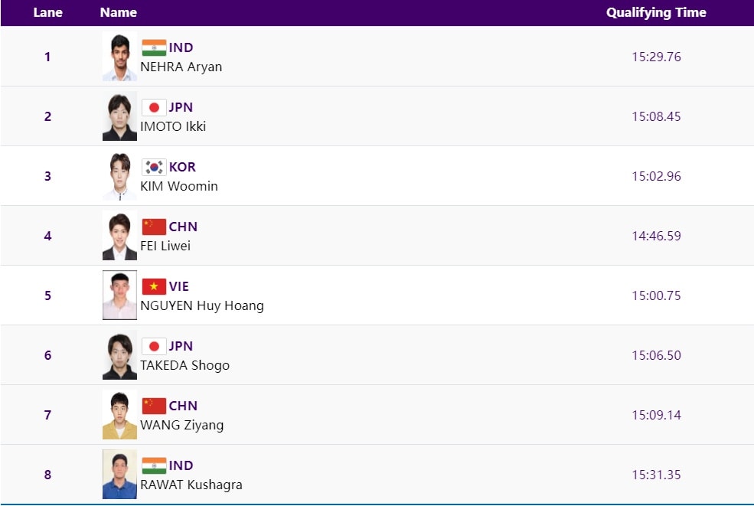Click the China flag above WANG Ziyang
The height and width of the screenshot is (506, 754).
154,406
